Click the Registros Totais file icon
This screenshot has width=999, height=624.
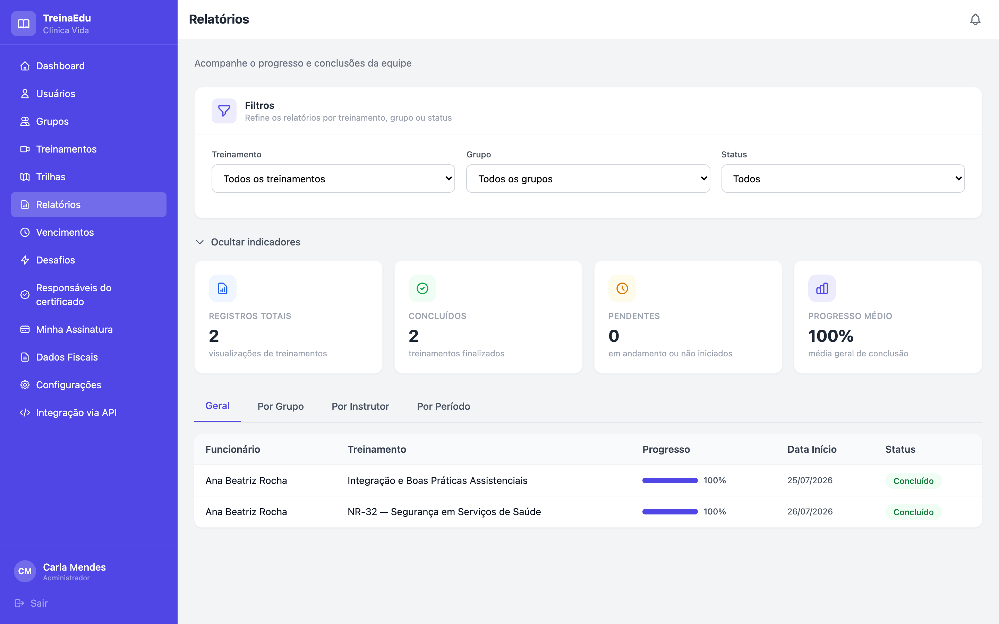coord(222,288)
